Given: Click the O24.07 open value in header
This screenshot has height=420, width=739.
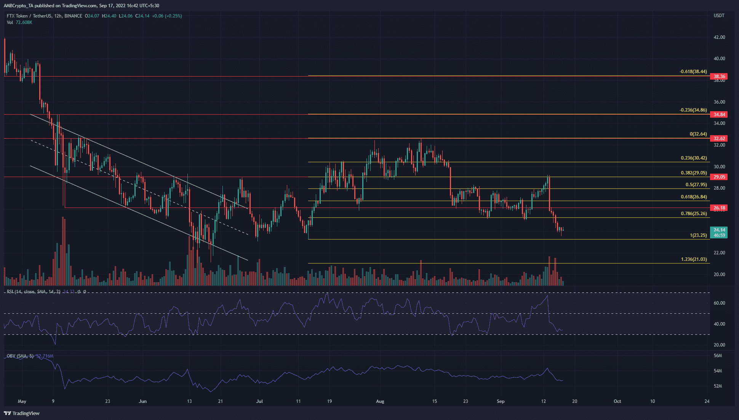Looking at the screenshot, I should tap(92, 16).
